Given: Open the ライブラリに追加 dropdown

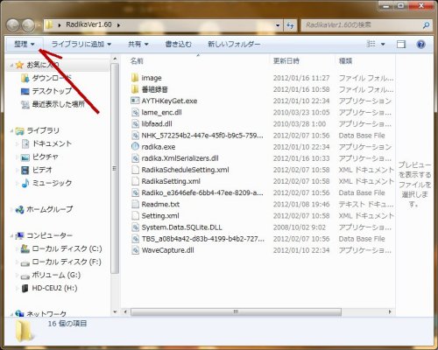Looking at the screenshot, I should pos(81,45).
